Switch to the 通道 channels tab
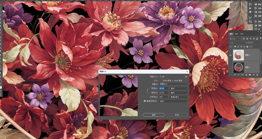Viewport: 262px width, 139px height. tap(236, 34)
